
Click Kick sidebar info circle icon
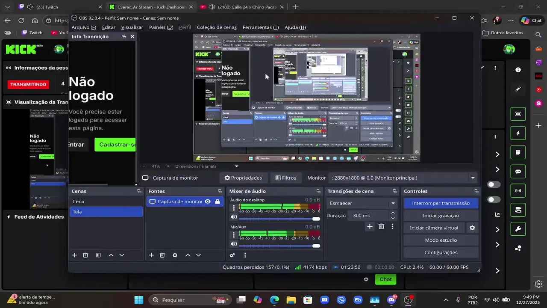click(x=518, y=70)
